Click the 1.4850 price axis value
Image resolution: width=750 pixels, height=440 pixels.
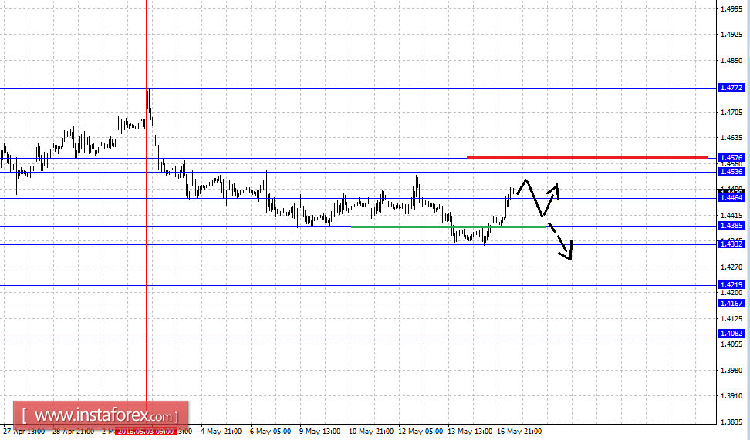tap(732, 61)
